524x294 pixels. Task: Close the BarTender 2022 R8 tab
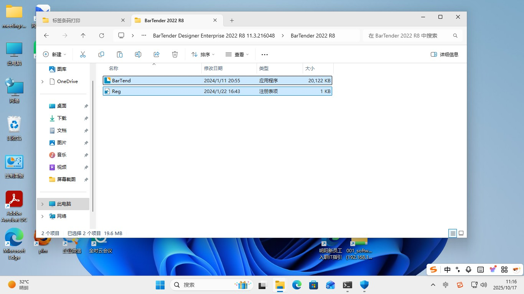pos(216,20)
